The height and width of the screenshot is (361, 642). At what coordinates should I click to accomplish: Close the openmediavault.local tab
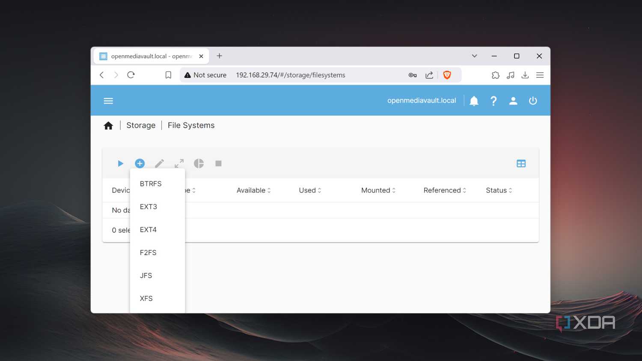[201, 56]
